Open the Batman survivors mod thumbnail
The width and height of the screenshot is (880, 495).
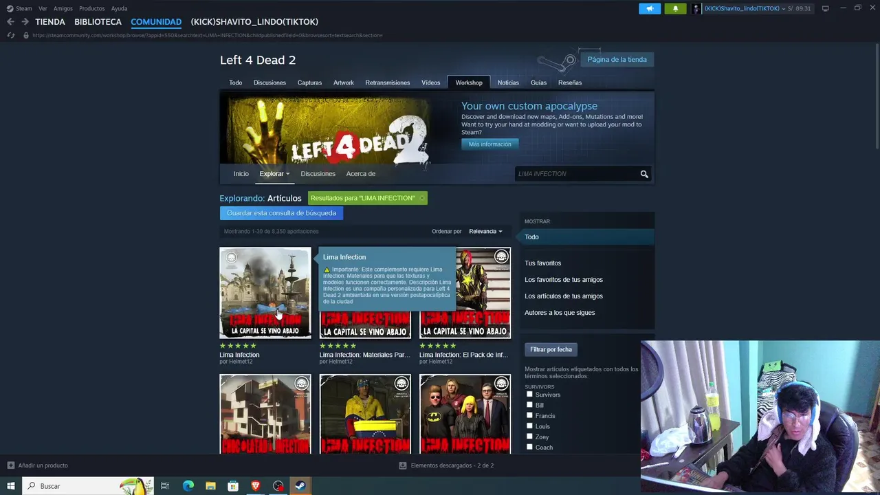click(465, 415)
